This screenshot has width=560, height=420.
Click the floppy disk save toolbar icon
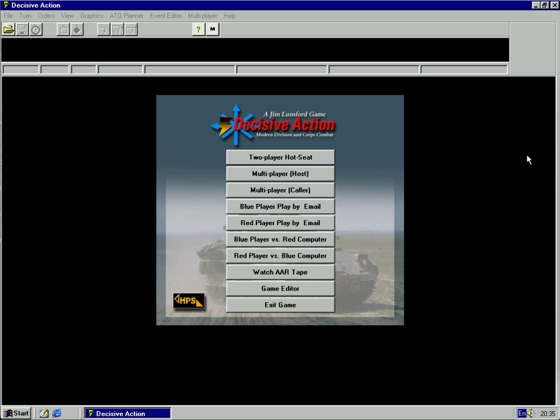pyautogui.click(x=22, y=29)
